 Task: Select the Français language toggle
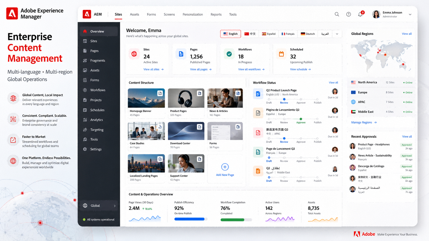tap(288, 34)
